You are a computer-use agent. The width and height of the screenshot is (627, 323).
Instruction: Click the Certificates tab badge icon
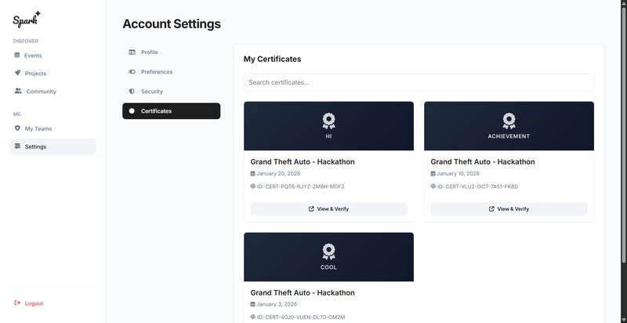pos(132,111)
